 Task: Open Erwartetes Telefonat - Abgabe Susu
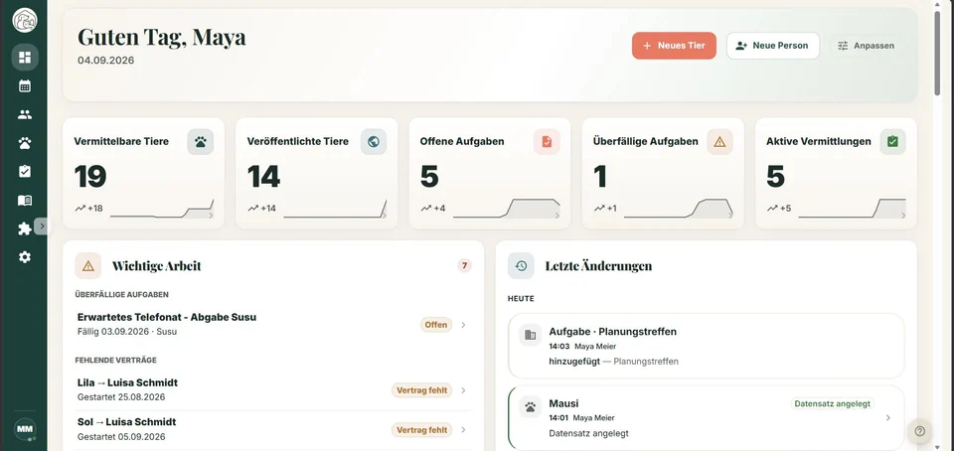273,325
